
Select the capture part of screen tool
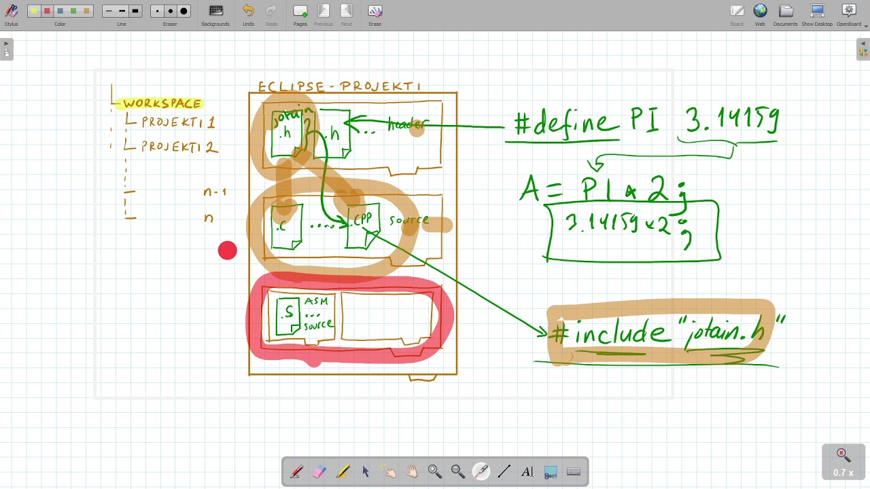click(551, 471)
